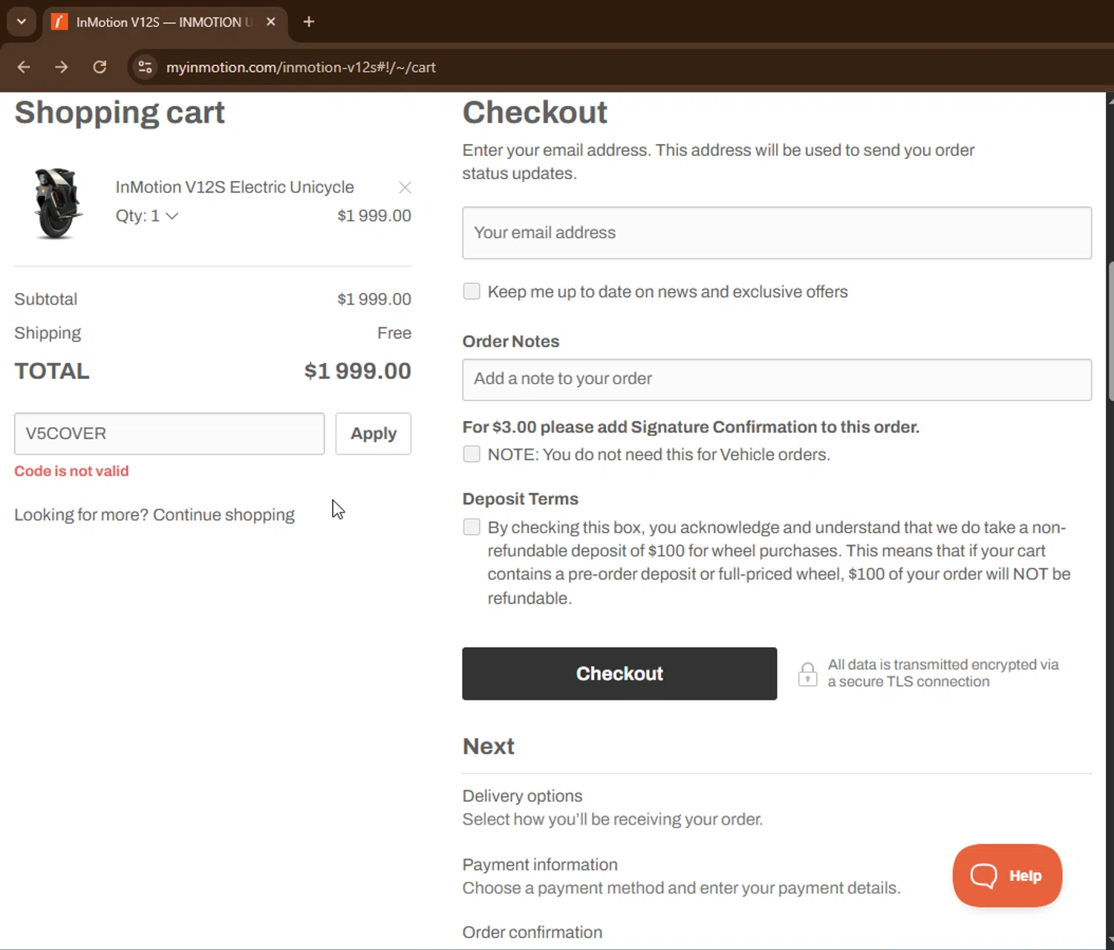
Task: Focus the Your email address field
Action: pyautogui.click(x=777, y=232)
